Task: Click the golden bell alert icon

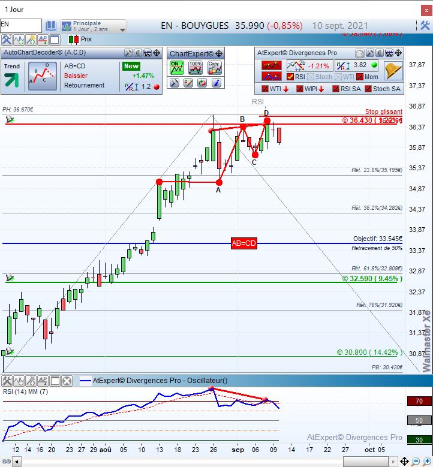Action: (393, 71)
